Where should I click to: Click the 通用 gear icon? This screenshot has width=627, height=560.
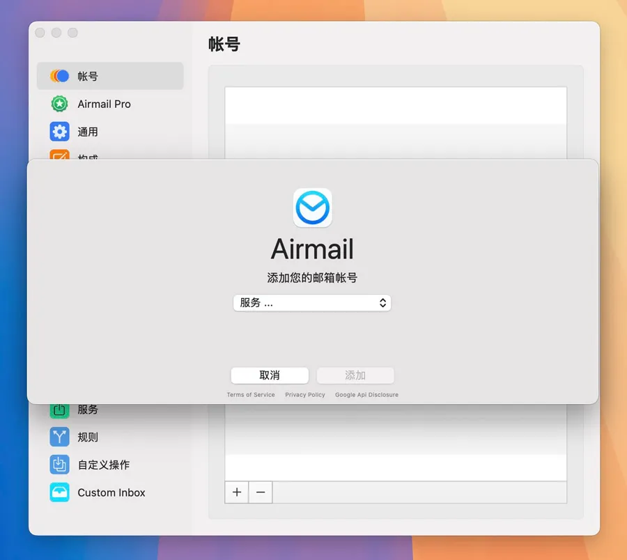point(60,132)
